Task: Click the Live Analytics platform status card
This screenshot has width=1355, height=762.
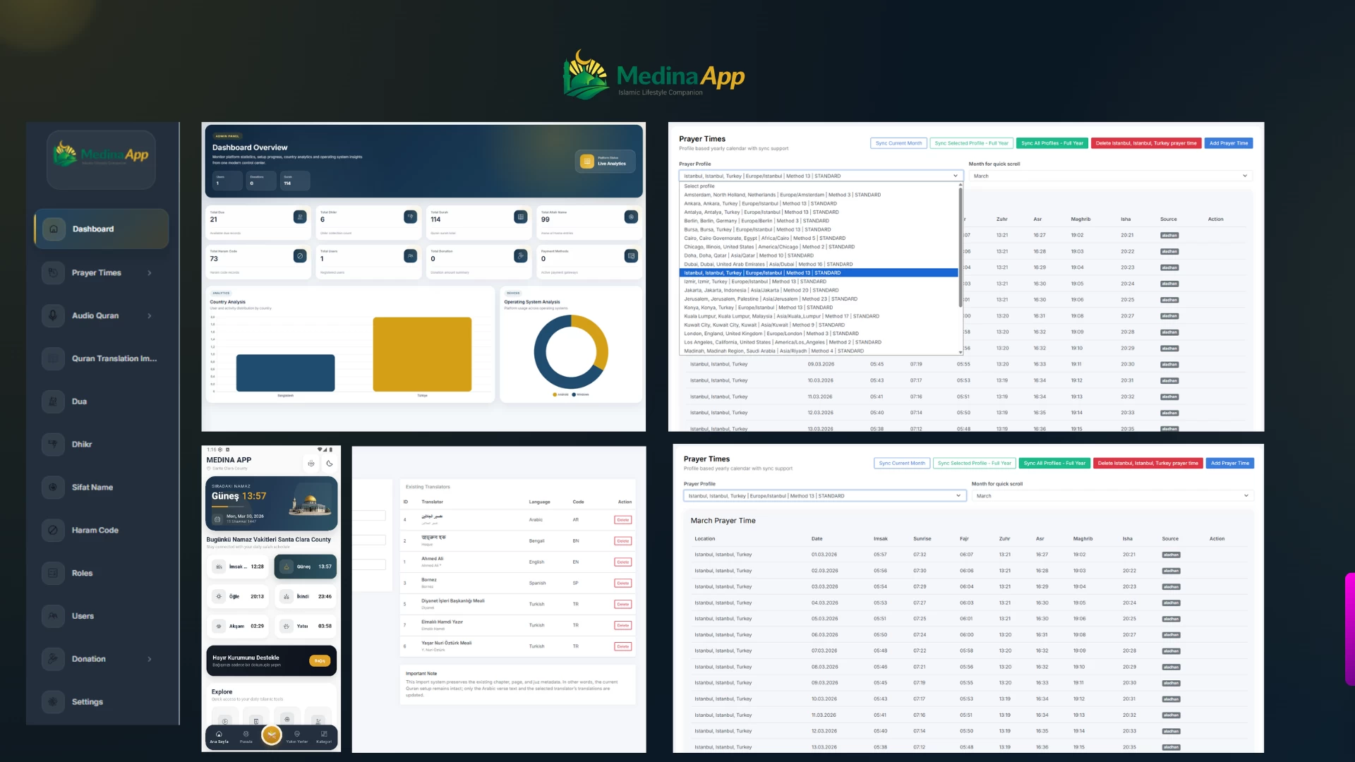Action: (606, 162)
